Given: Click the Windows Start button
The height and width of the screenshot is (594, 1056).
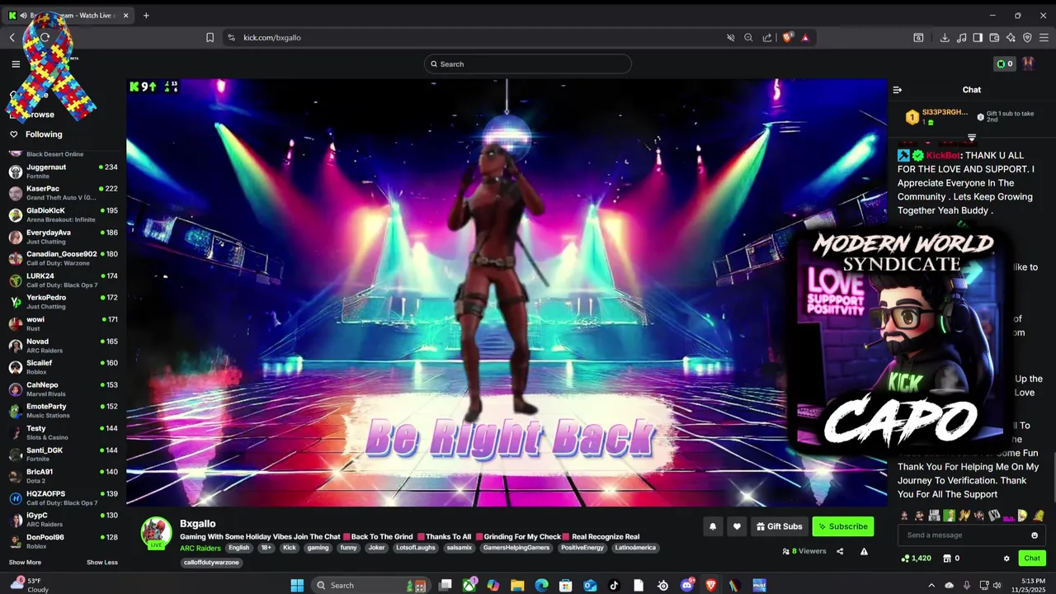Looking at the screenshot, I should click(x=297, y=586).
